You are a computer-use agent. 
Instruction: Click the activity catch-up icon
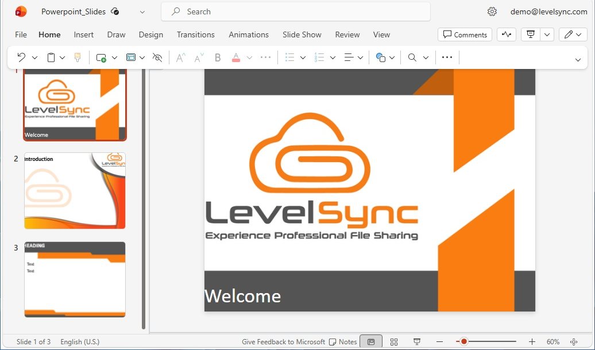[507, 34]
